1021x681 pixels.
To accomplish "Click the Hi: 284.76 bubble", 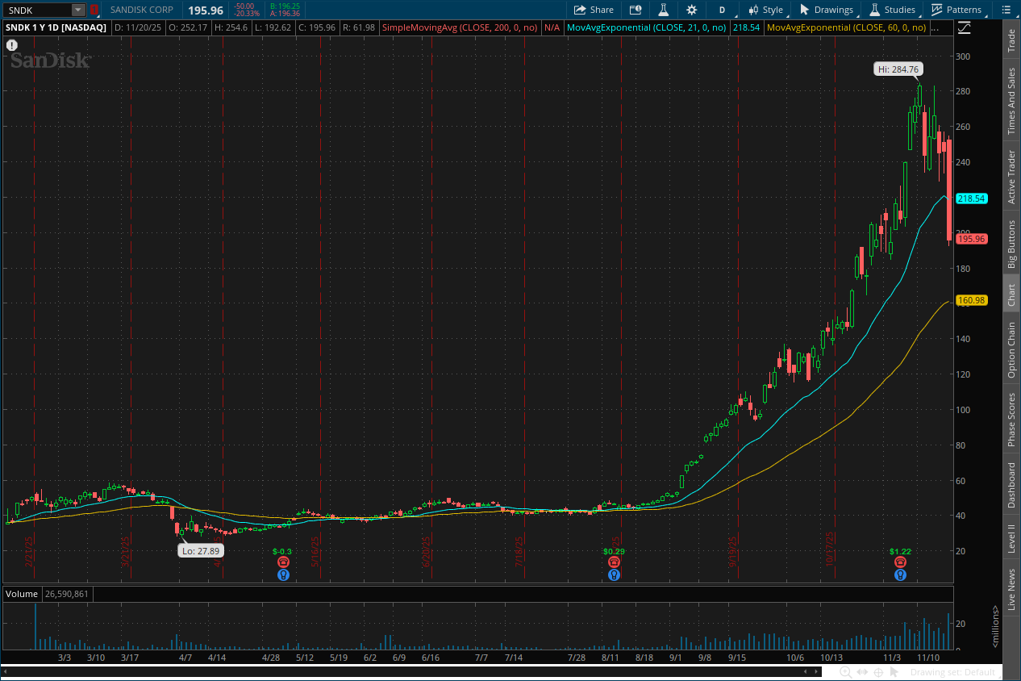I will 898,69.
